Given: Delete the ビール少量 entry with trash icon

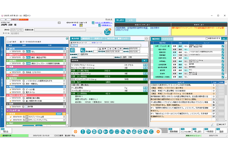Looking at the screenshot, I should [64, 89].
